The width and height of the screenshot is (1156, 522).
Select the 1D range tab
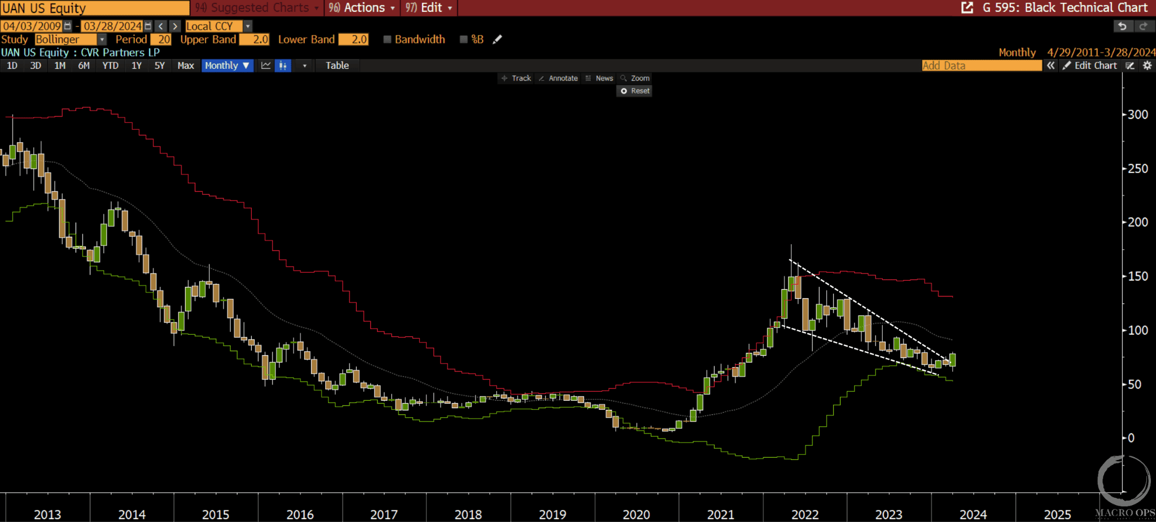click(12, 65)
